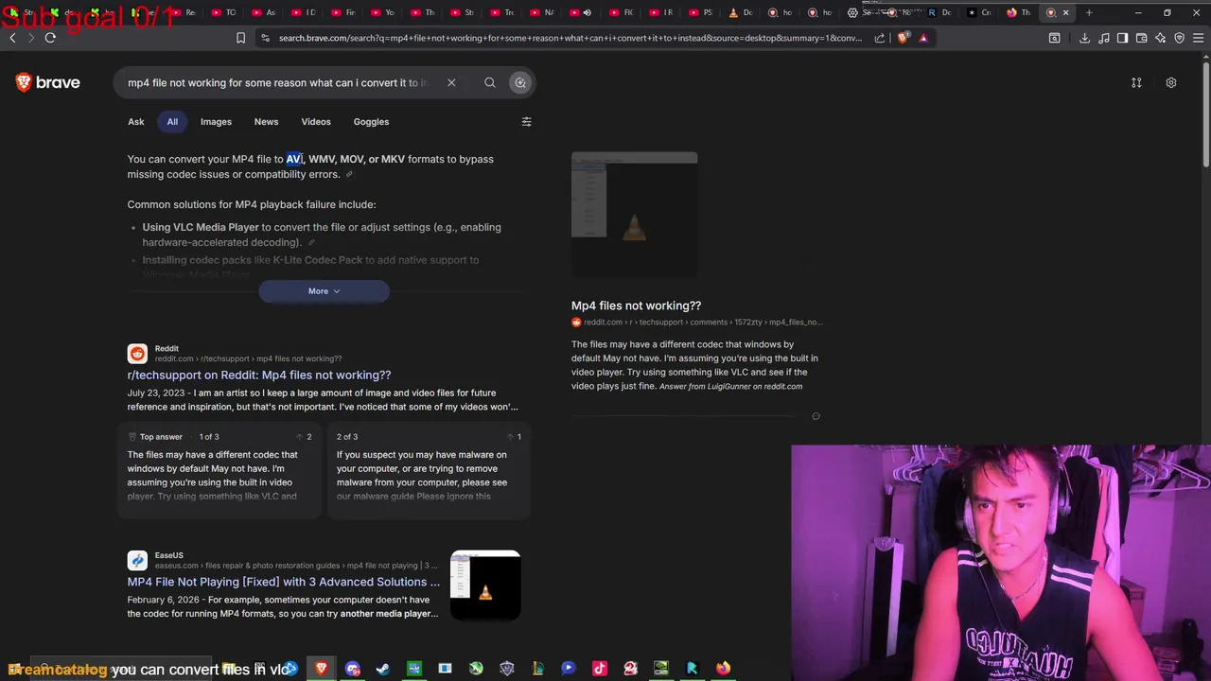The height and width of the screenshot is (681, 1211).
Task: Open the TikTok icon in the taskbar
Action: point(599,669)
